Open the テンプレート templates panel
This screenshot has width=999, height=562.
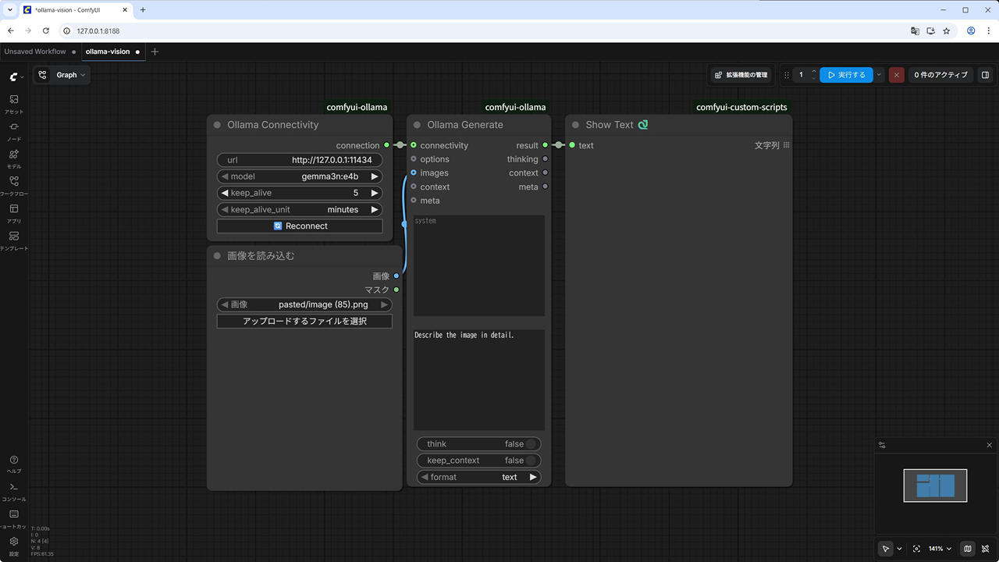[14, 240]
